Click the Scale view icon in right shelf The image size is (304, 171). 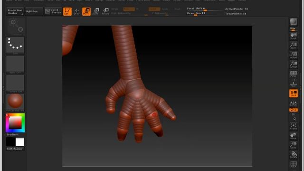point(294,145)
